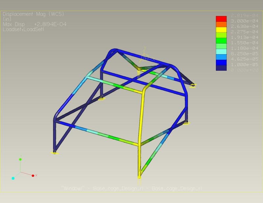The image size is (263, 203).
Task: Click the Window1 Base_cage_Design_r1 caption
Action: 131,189
